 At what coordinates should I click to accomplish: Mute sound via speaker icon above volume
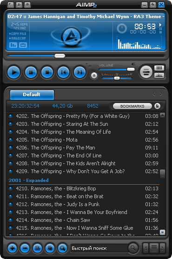pyautogui.click(x=133, y=64)
